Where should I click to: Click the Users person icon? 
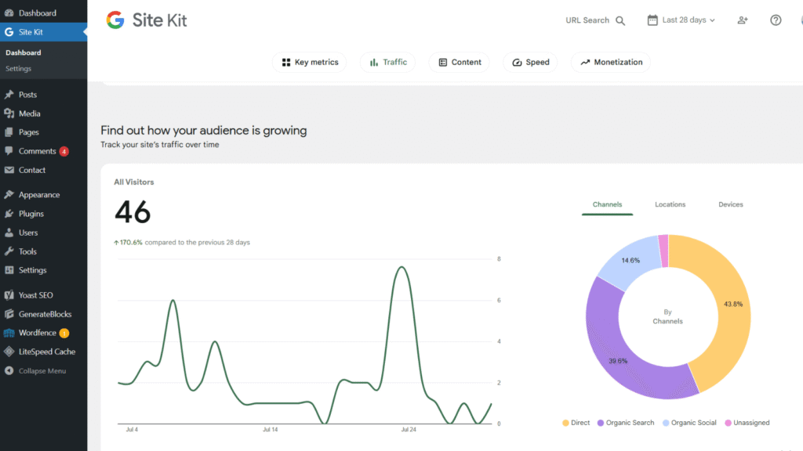pyautogui.click(x=9, y=233)
